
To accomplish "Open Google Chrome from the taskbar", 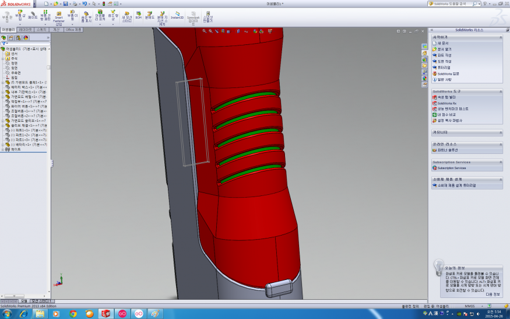I will pos(73,314).
